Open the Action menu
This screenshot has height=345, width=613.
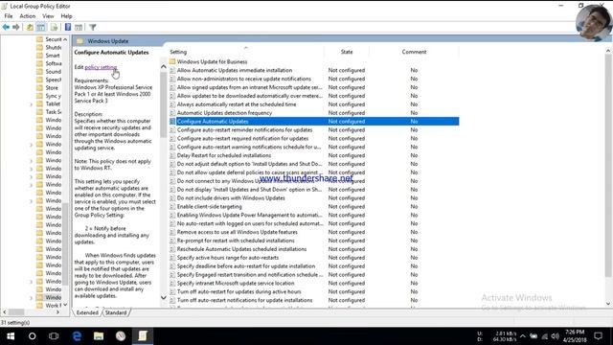pos(28,16)
